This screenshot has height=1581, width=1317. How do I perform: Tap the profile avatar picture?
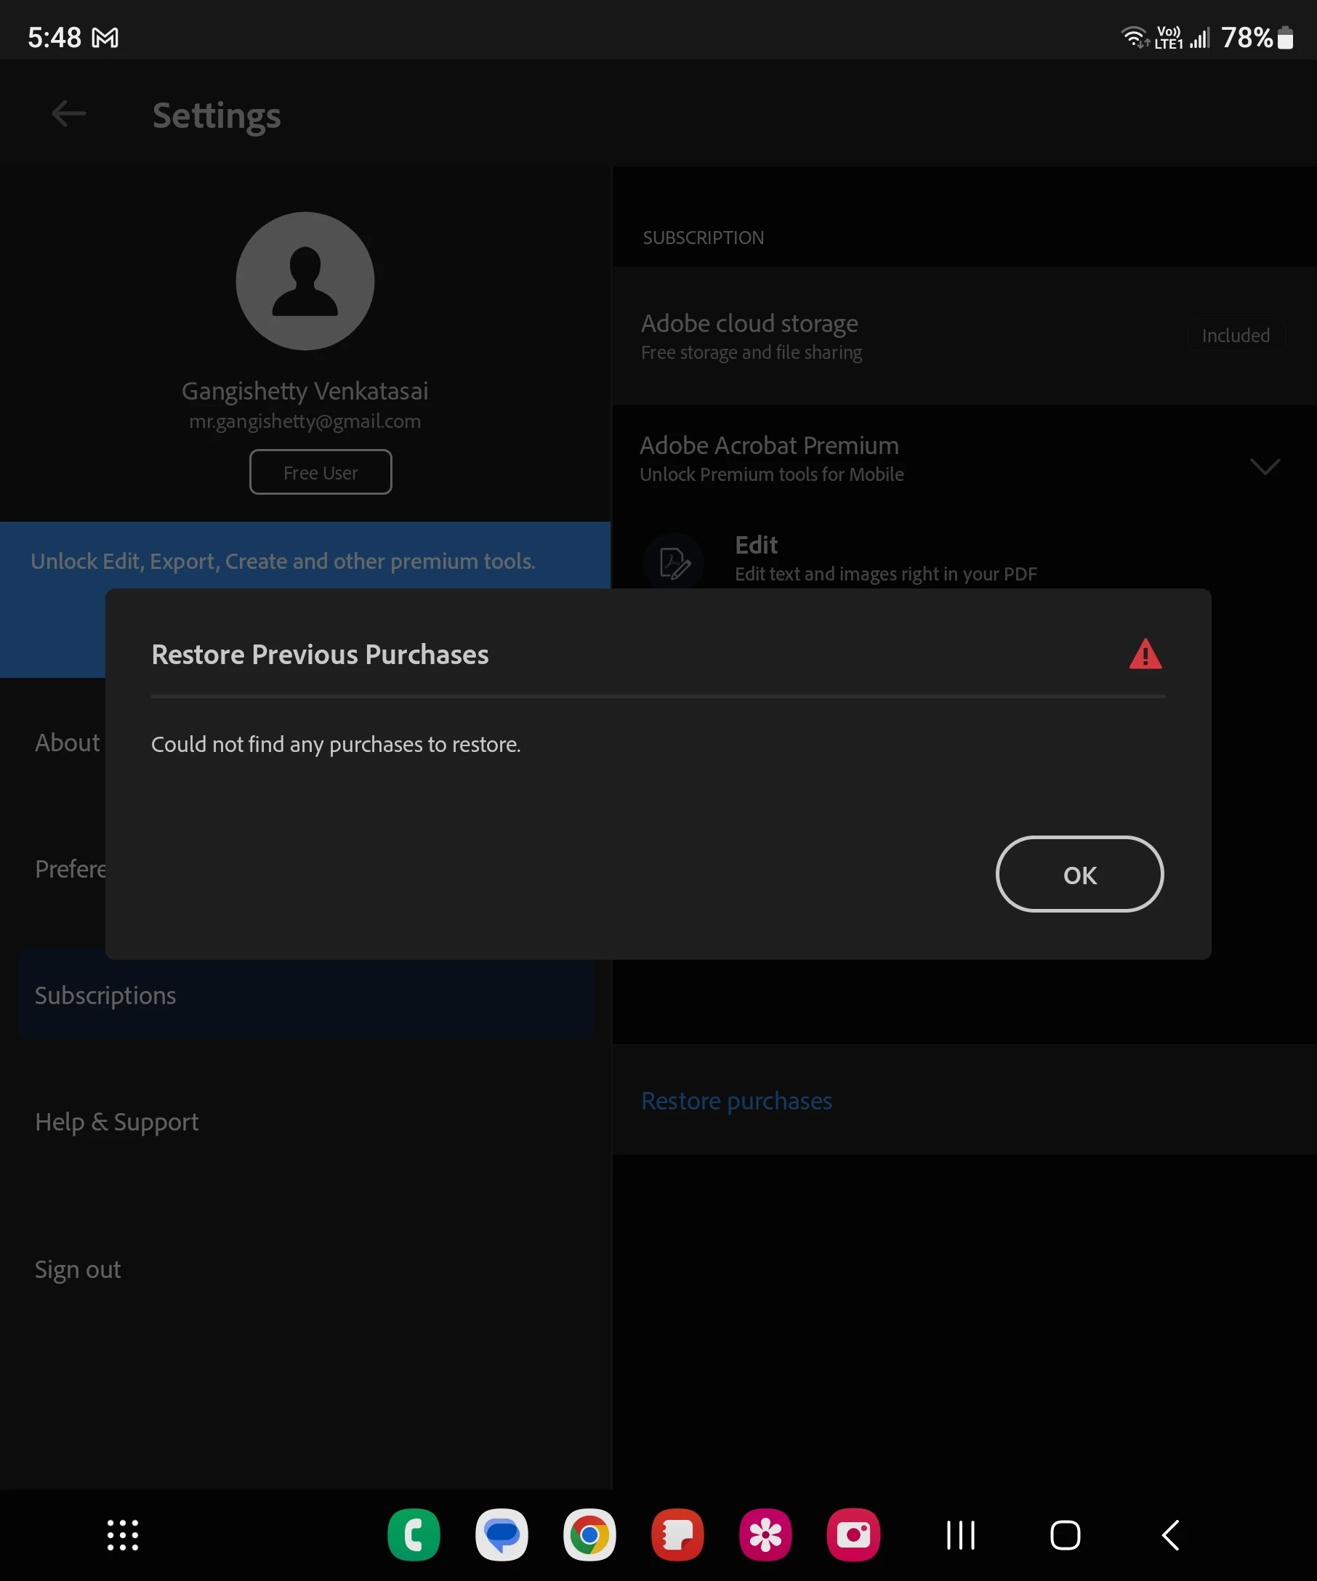coord(305,280)
